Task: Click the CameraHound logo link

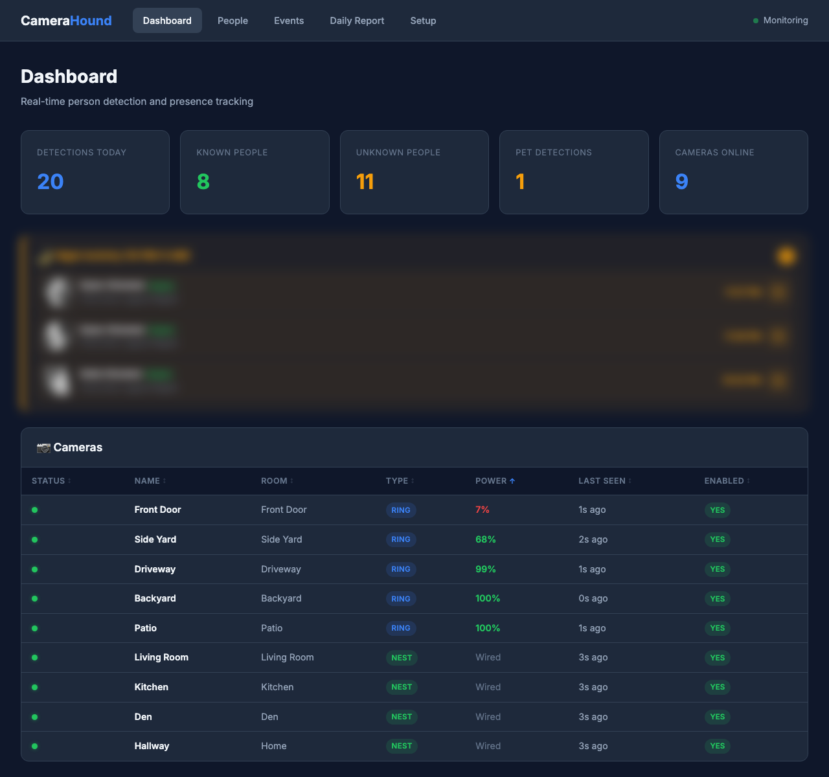Action: pyautogui.click(x=66, y=21)
